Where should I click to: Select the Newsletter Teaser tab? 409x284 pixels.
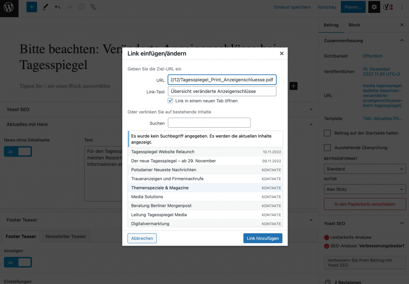[x=66, y=236]
